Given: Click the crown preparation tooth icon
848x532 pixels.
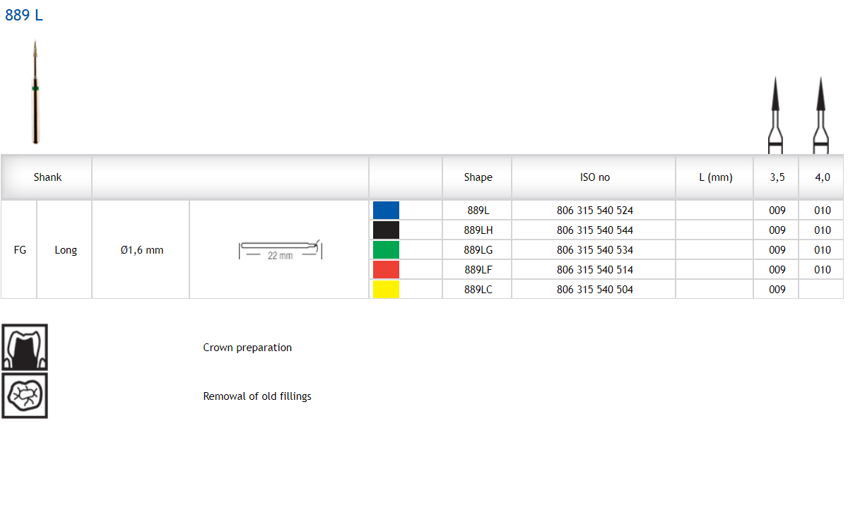Looking at the screenshot, I should (x=25, y=347).
